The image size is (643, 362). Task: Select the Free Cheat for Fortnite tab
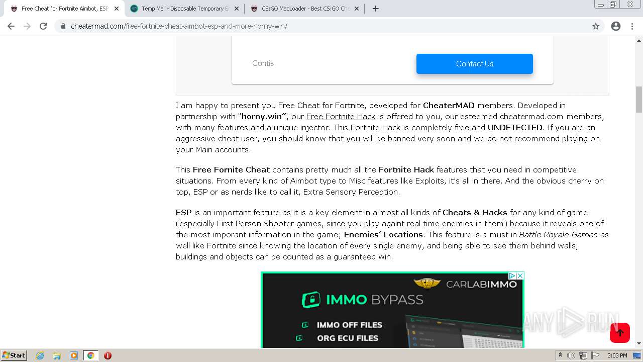coord(64,9)
